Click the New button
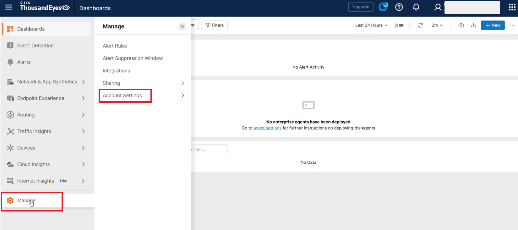Image resolution: width=518 pixels, height=230 pixels. (493, 25)
